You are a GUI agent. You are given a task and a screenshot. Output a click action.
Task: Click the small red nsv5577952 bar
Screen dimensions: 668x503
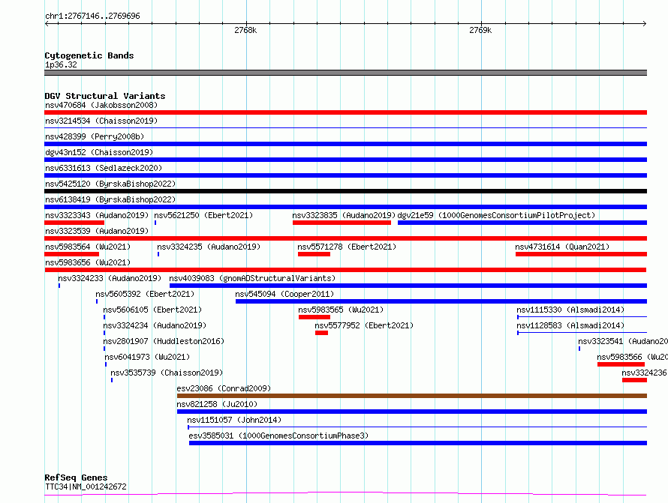[x=322, y=333]
